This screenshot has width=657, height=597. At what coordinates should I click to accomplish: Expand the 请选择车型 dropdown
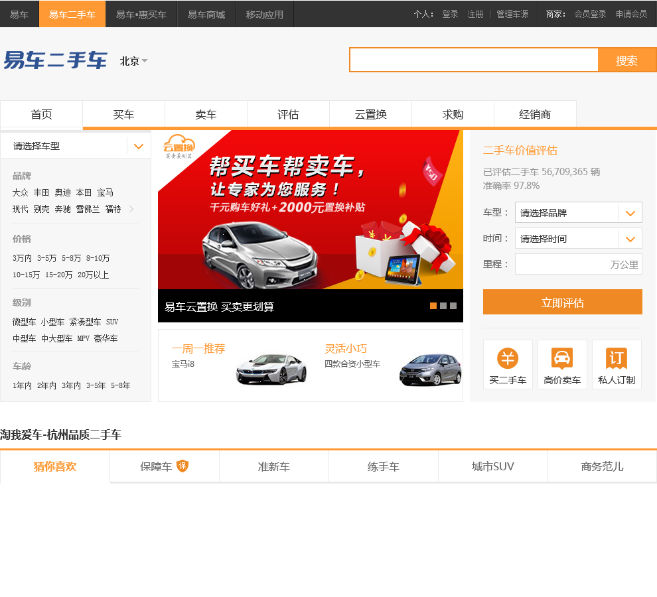click(76, 146)
